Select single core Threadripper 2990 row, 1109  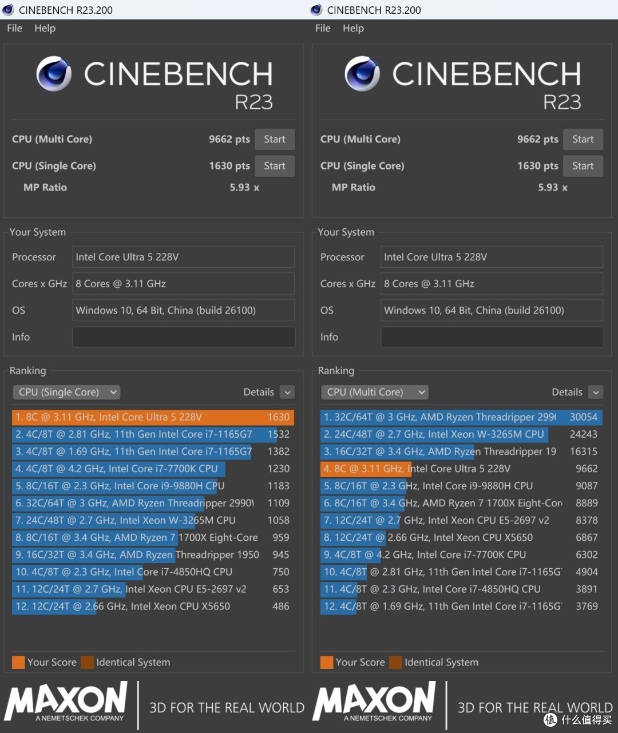(x=153, y=503)
